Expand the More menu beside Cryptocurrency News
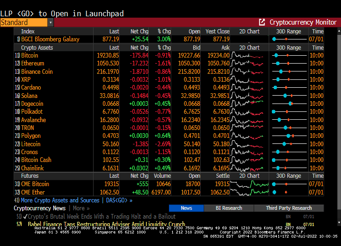Viewport: 341px width, 246px height. [81, 208]
